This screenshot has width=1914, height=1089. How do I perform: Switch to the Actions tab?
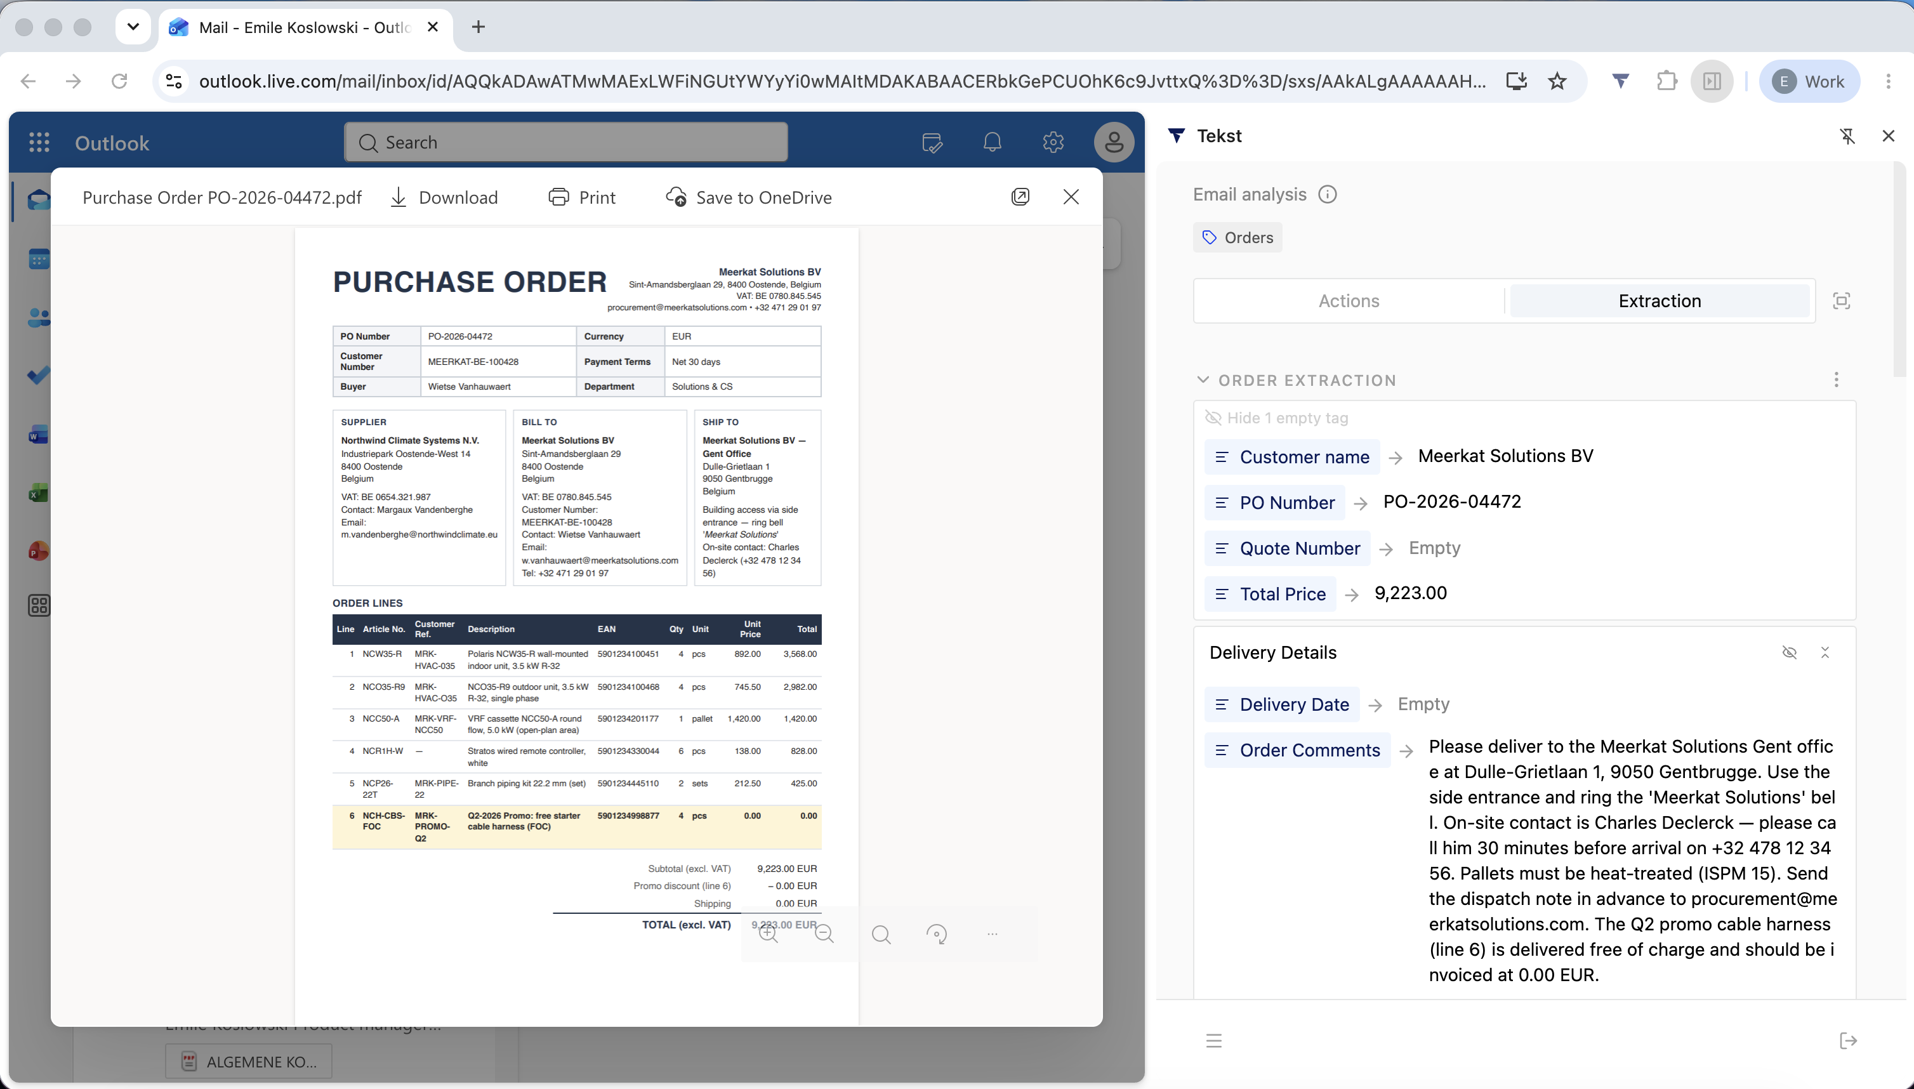pos(1349,301)
